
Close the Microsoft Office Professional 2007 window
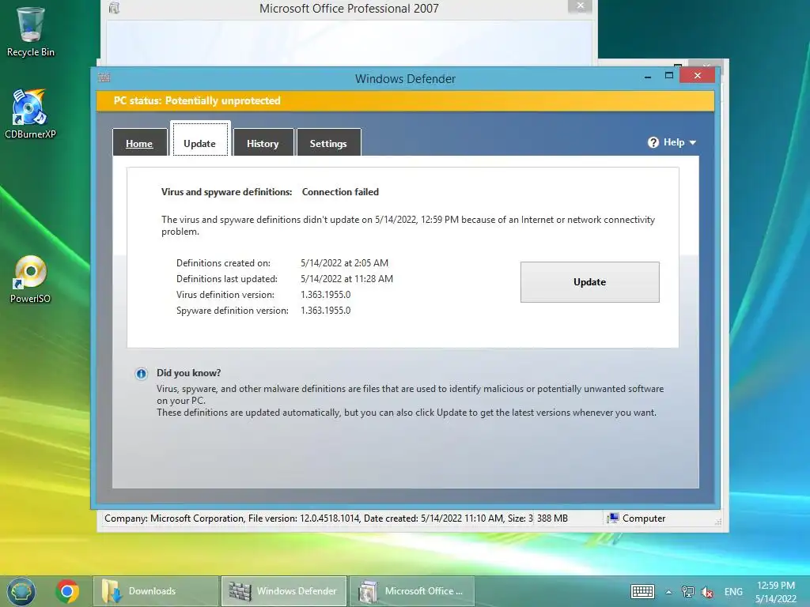(580, 6)
